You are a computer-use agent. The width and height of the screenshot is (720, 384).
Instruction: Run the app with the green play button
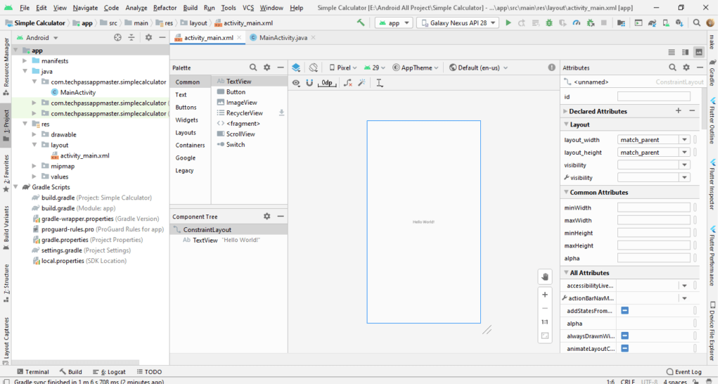[508, 23]
